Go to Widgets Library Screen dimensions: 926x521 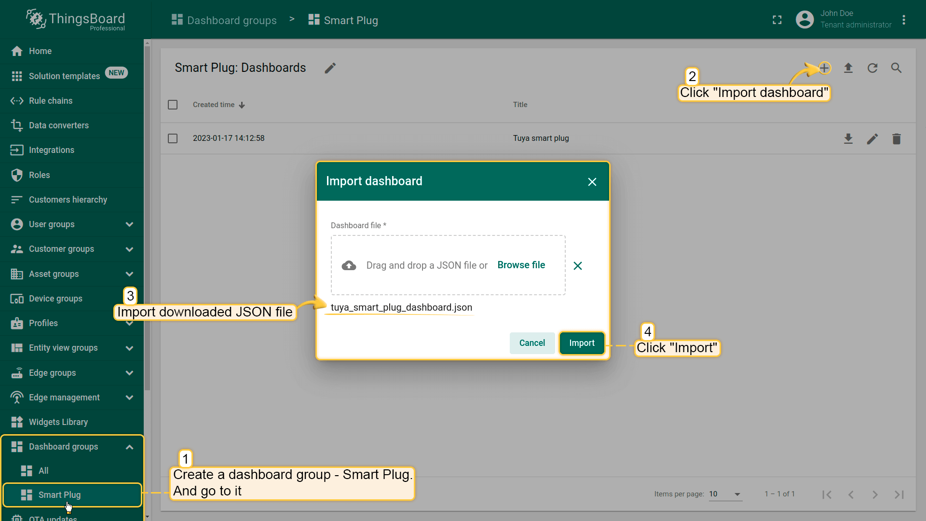(58, 422)
